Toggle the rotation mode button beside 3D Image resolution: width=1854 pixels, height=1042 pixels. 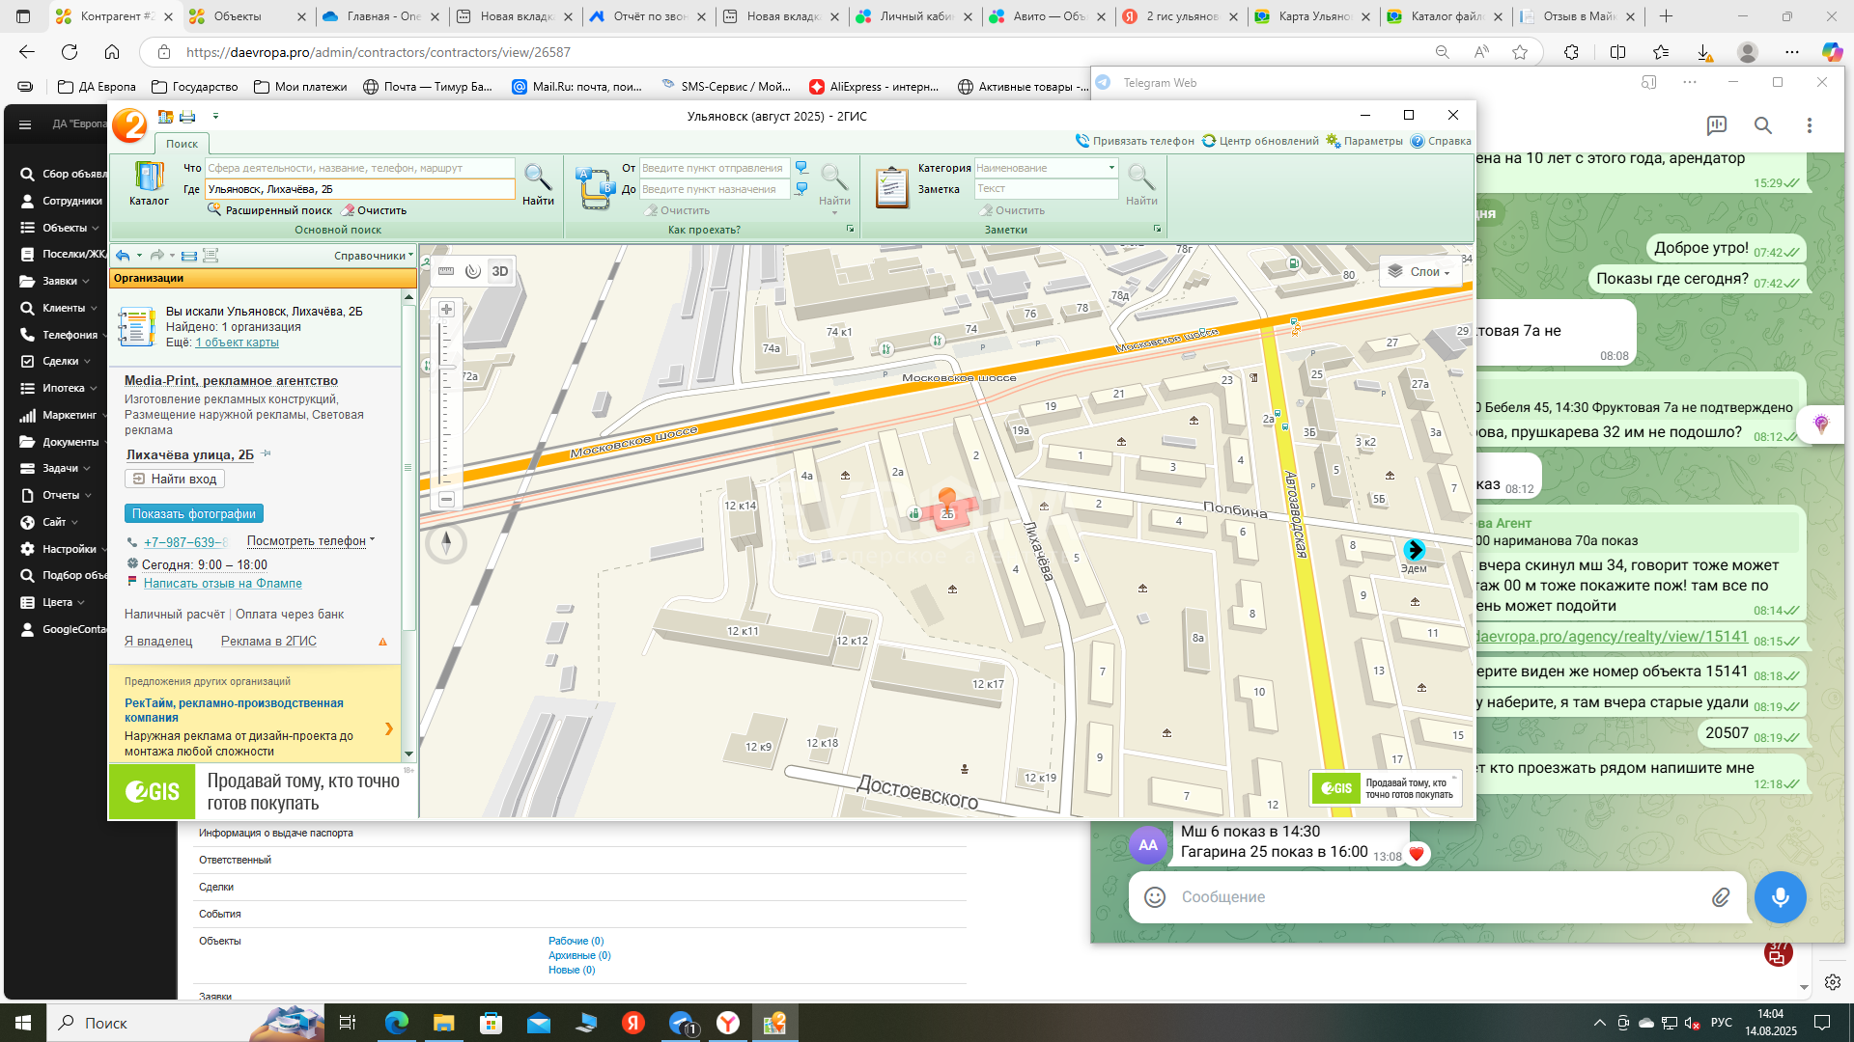[x=473, y=271]
